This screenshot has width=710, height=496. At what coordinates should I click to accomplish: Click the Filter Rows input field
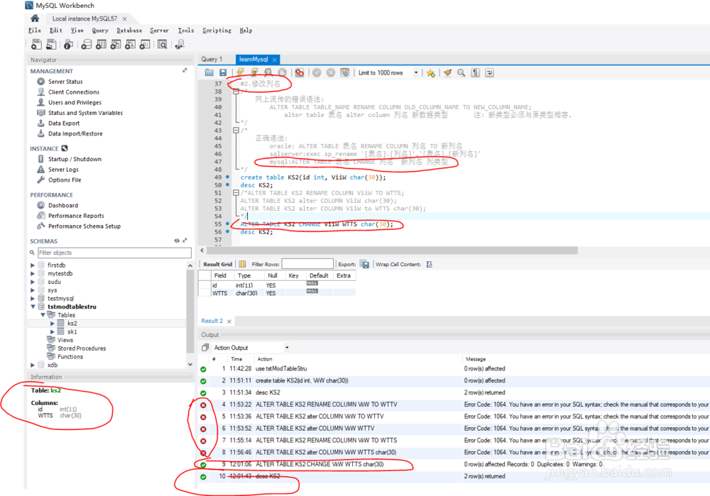307,264
